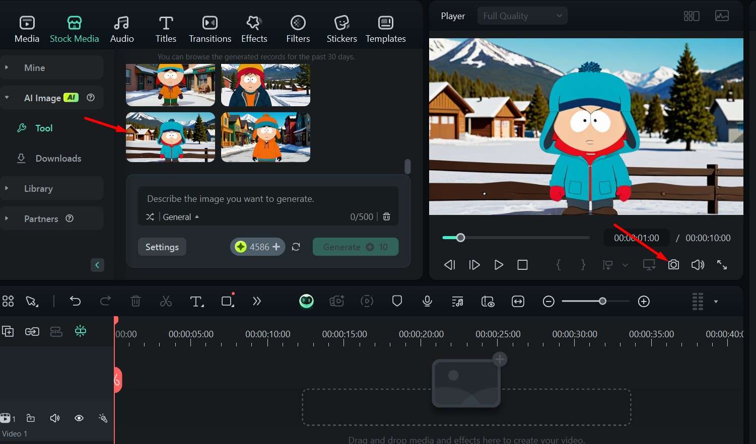Click the shield marker icon in timeline toolbar
756x444 pixels.
coord(397,302)
